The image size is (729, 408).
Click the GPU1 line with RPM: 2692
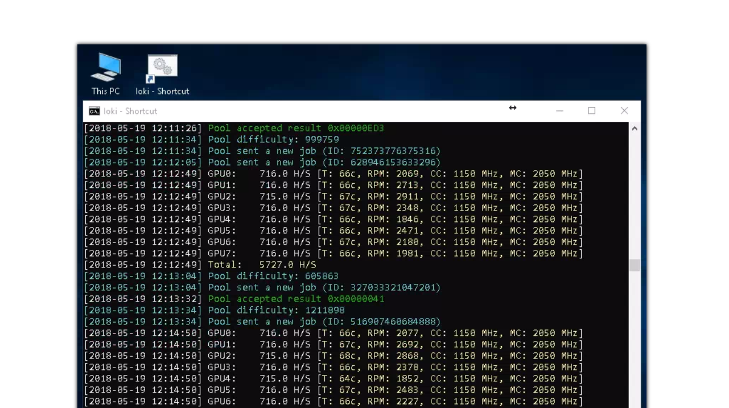pos(334,344)
